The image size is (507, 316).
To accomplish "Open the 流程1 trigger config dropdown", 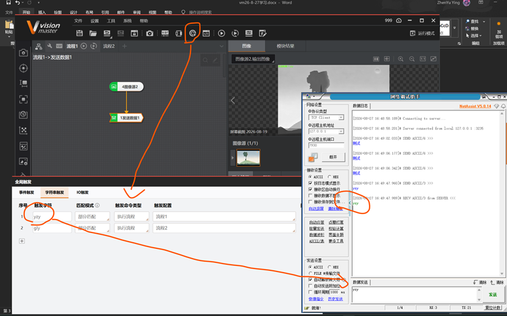I will pos(225,217).
